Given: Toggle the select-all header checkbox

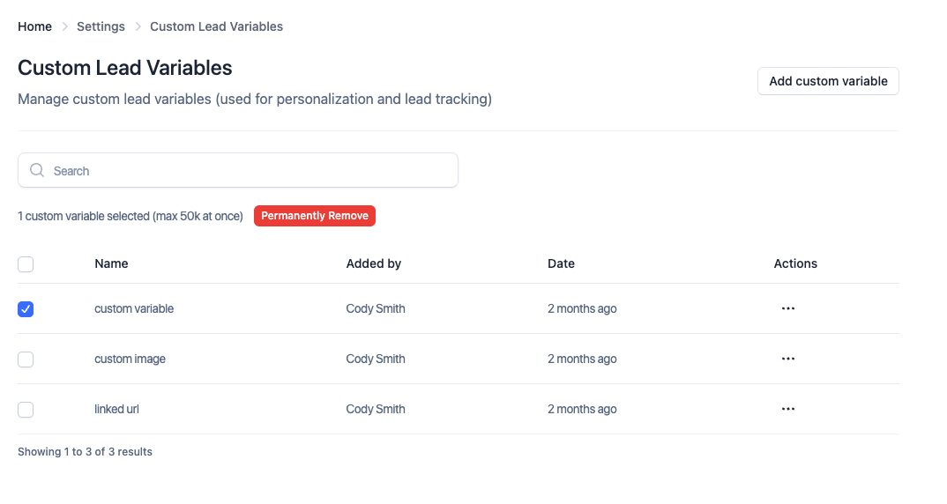Looking at the screenshot, I should [x=26, y=264].
